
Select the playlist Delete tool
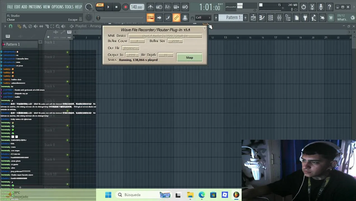(x=30, y=26)
